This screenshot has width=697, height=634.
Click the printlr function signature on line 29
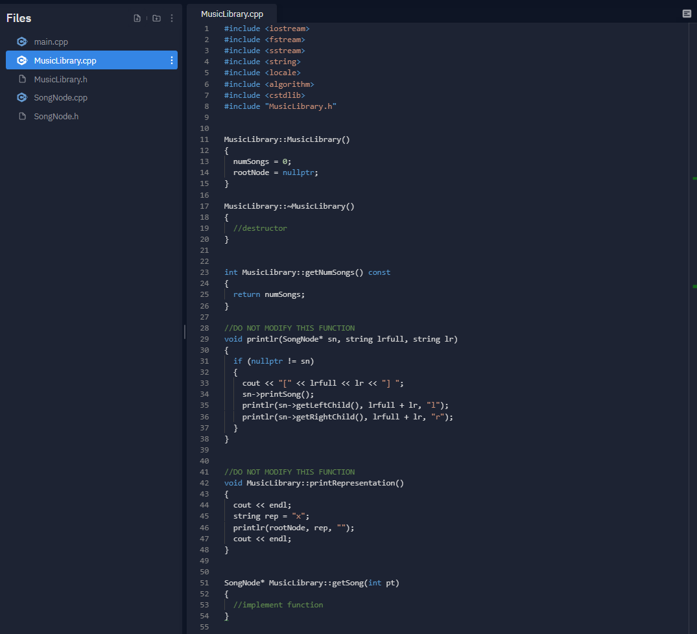[x=341, y=339]
